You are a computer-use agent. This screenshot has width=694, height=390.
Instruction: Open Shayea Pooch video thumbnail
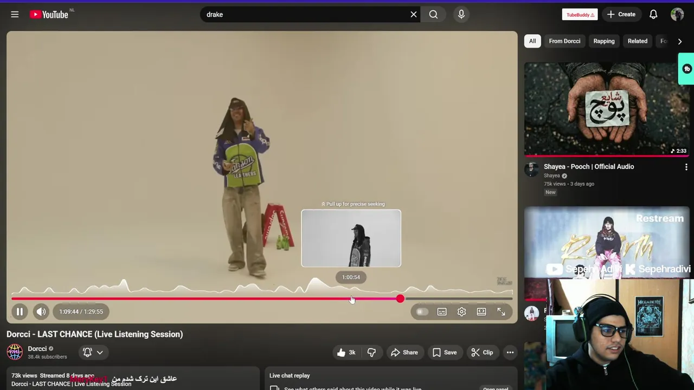click(607, 109)
